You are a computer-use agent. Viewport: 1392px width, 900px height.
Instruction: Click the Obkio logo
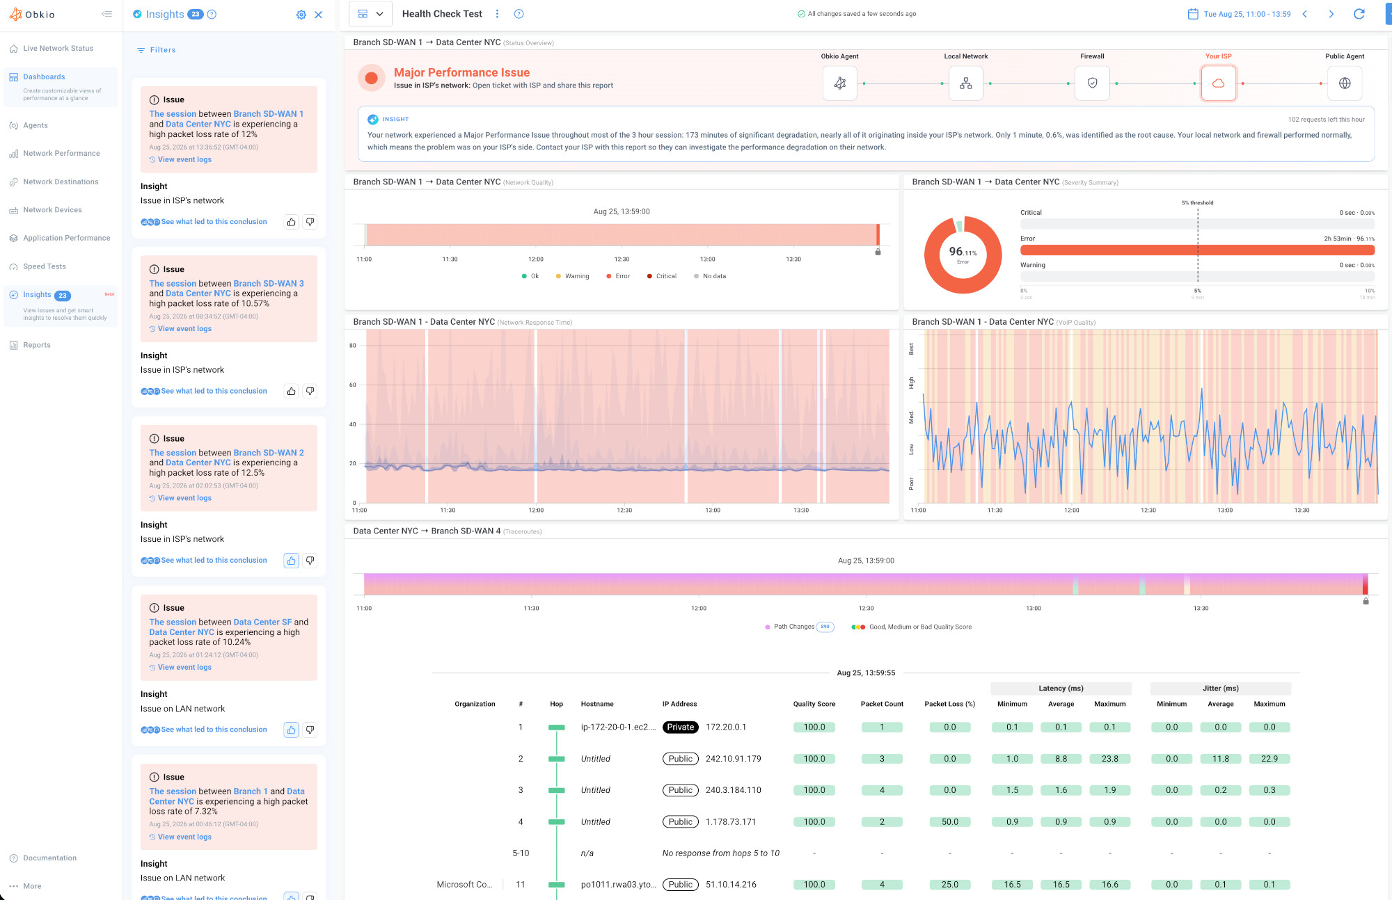pos(32,15)
